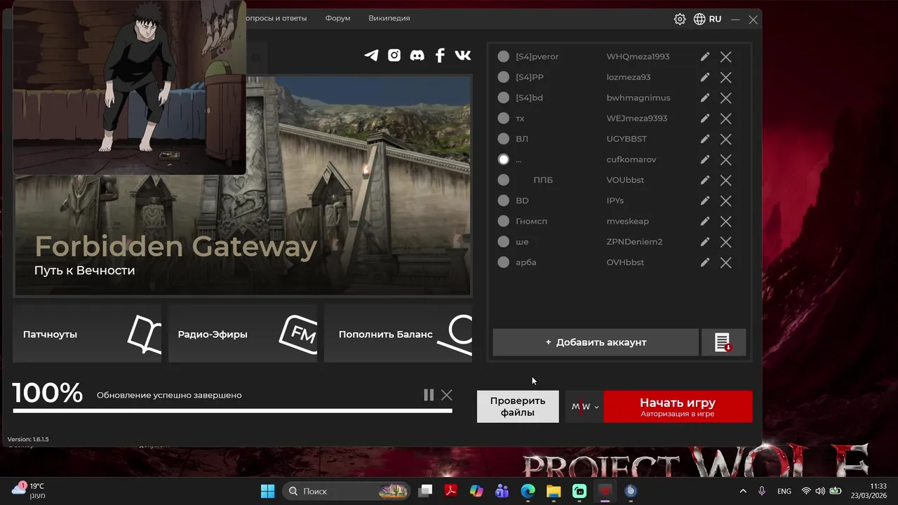The image size is (898, 505).
Task: Cancel the update with X icon
Action: tap(446, 395)
